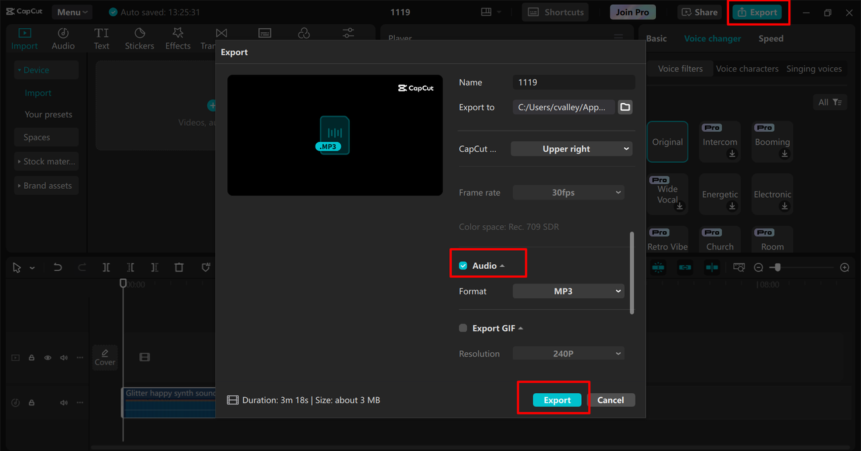The height and width of the screenshot is (451, 861).
Task: Open the CapCut watermark position dropdown
Action: (572, 149)
